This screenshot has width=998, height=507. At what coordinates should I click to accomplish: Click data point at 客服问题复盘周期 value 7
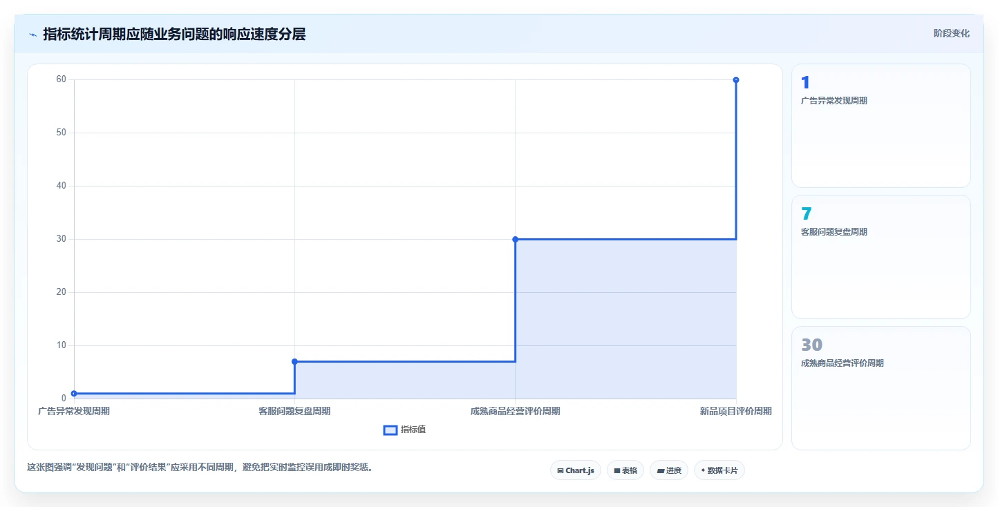pos(294,361)
